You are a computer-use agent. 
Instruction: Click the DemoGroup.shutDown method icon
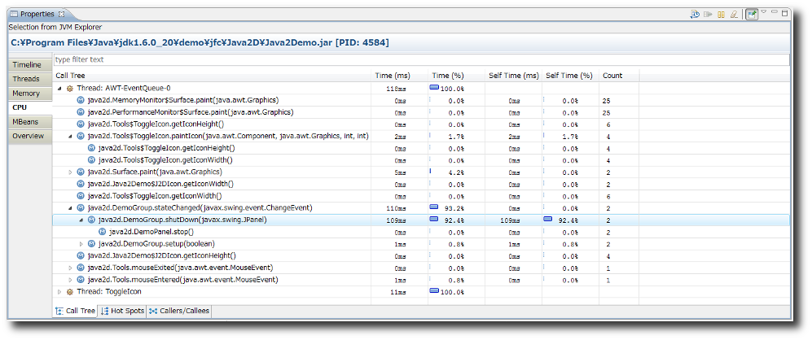click(x=91, y=220)
